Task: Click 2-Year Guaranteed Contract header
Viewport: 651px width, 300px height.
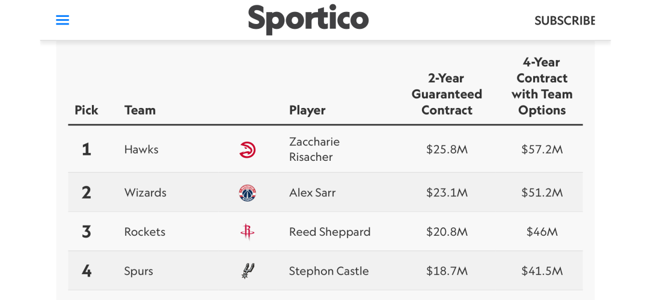Action: coord(447,94)
